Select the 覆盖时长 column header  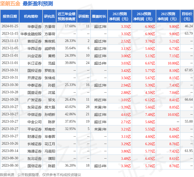[99, 16]
